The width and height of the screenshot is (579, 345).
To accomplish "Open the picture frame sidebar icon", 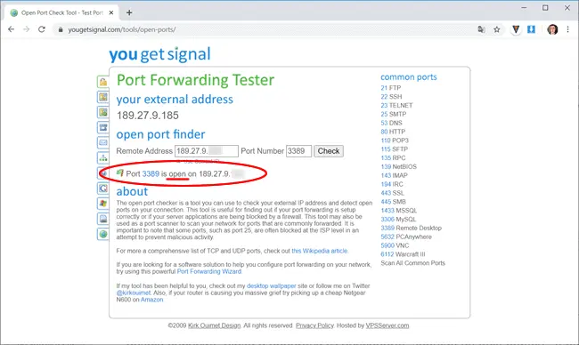I will coord(103,219).
